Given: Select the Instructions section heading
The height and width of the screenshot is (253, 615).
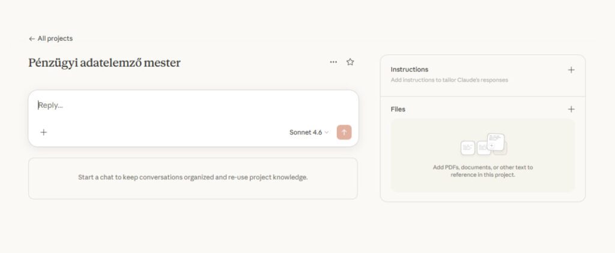Looking at the screenshot, I should pos(410,70).
